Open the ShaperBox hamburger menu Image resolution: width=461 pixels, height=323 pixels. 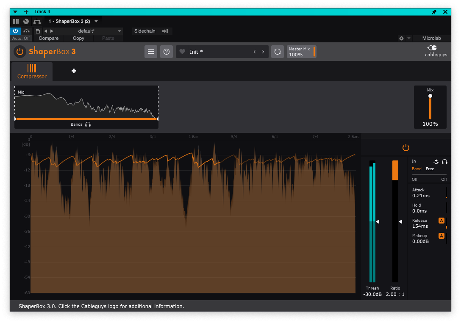point(151,52)
